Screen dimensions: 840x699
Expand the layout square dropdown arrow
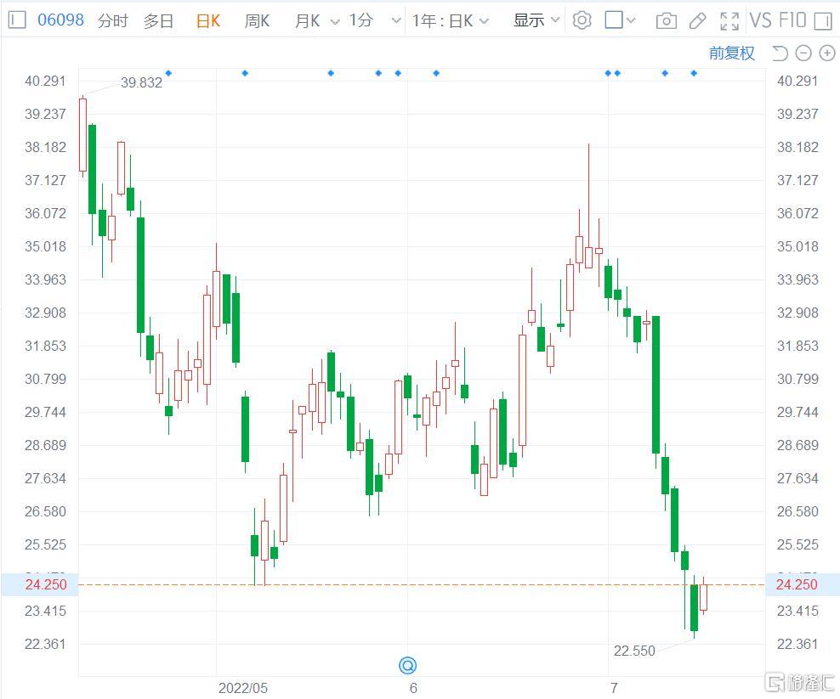tap(631, 21)
